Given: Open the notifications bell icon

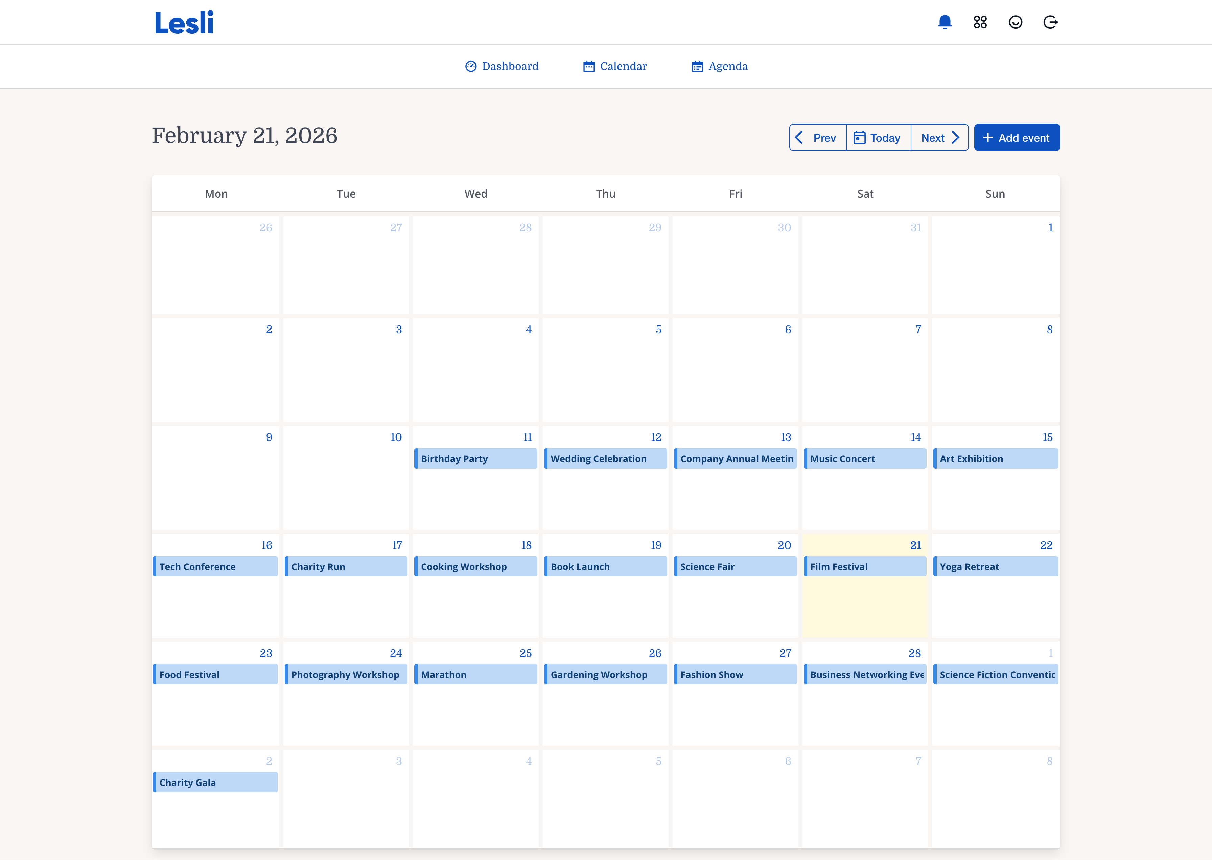Looking at the screenshot, I should [x=945, y=22].
